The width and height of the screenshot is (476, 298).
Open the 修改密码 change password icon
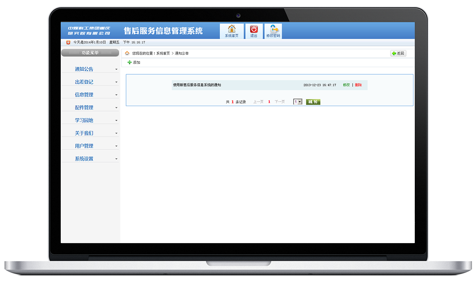[273, 29]
